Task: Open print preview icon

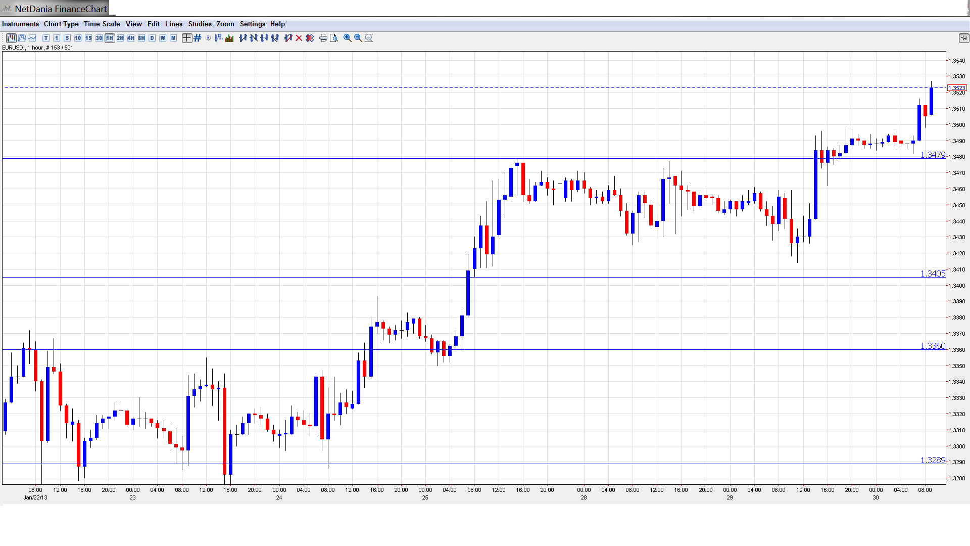Action: pos(334,38)
